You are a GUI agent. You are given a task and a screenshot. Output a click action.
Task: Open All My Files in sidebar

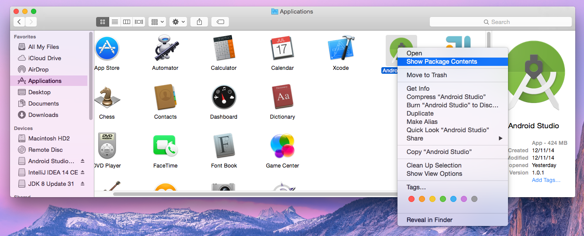48,47
